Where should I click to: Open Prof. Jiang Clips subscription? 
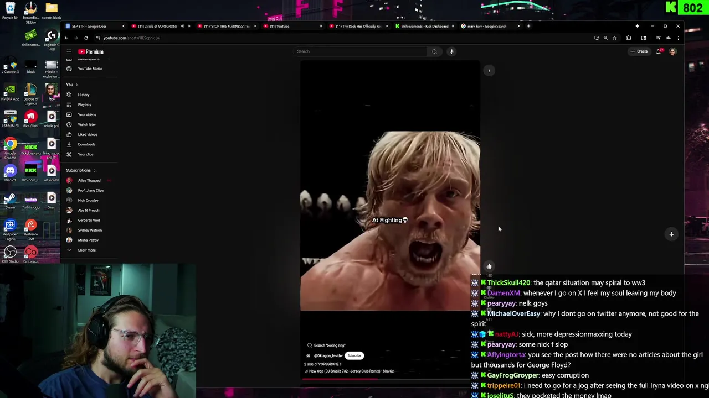[90, 190]
